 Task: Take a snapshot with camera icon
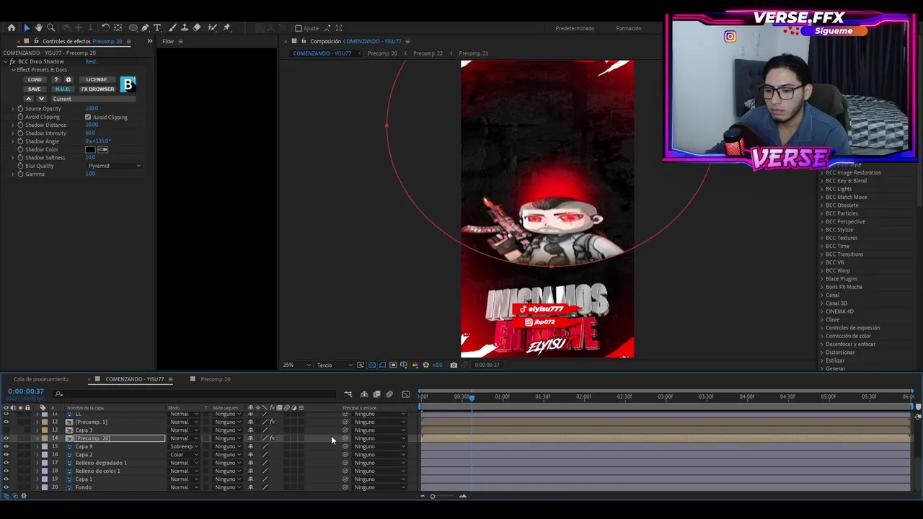point(453,365)
